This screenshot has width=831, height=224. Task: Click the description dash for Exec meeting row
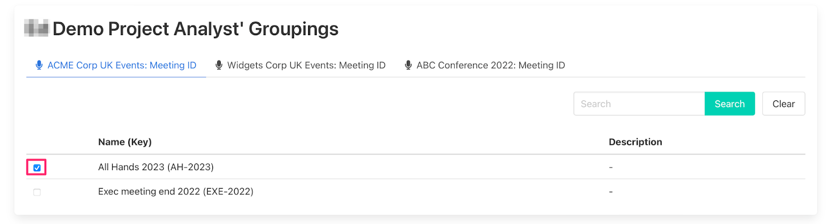point(611,192)
